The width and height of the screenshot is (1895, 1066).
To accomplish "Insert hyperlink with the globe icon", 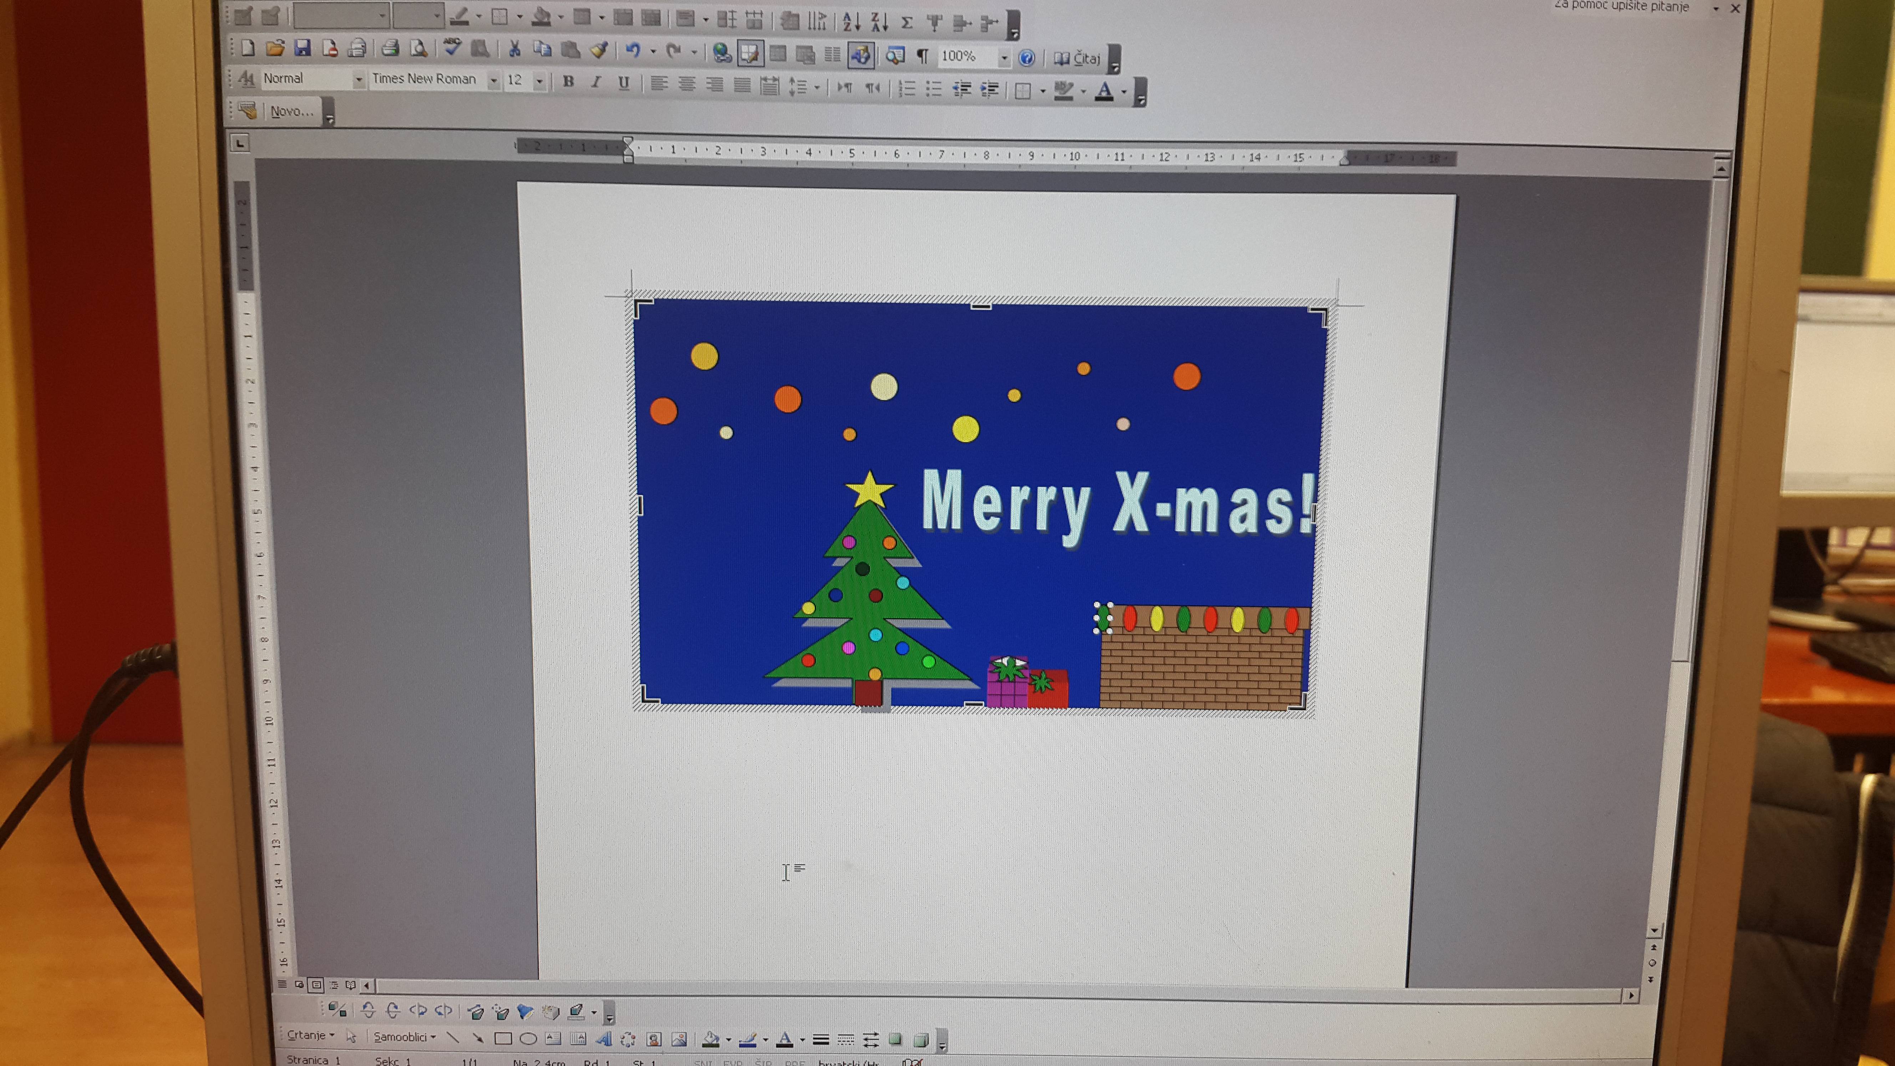I will click(722, 53).
